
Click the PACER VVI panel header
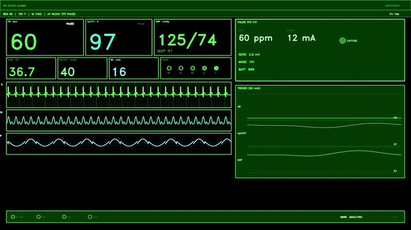click(247, 22)
